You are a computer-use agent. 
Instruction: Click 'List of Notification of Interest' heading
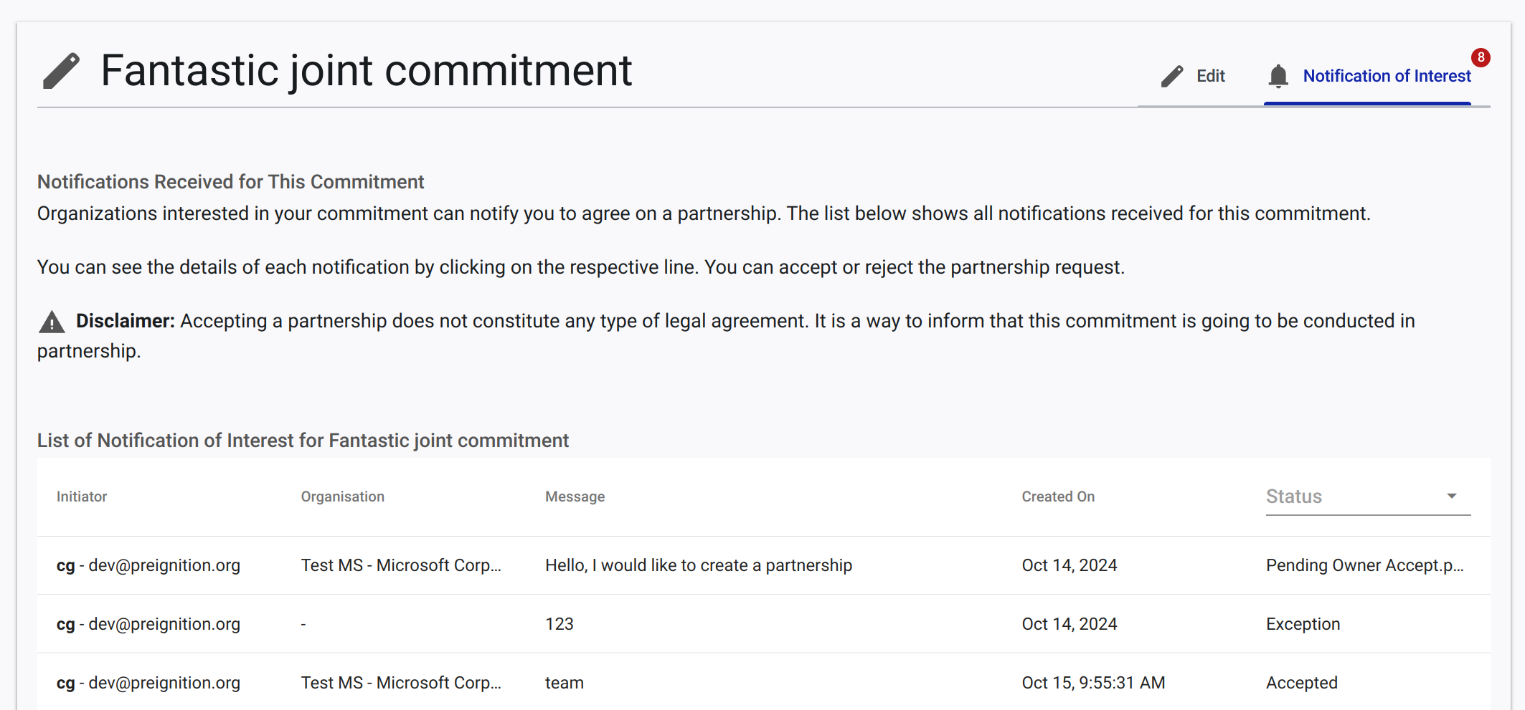pos(303,441)
